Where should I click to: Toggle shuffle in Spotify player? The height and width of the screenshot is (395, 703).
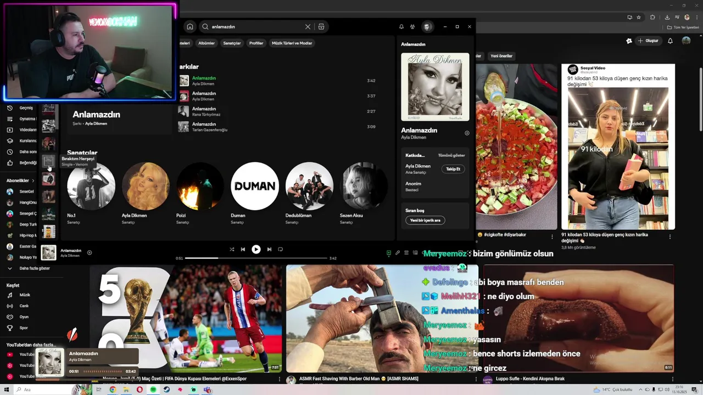pos(232,249)
